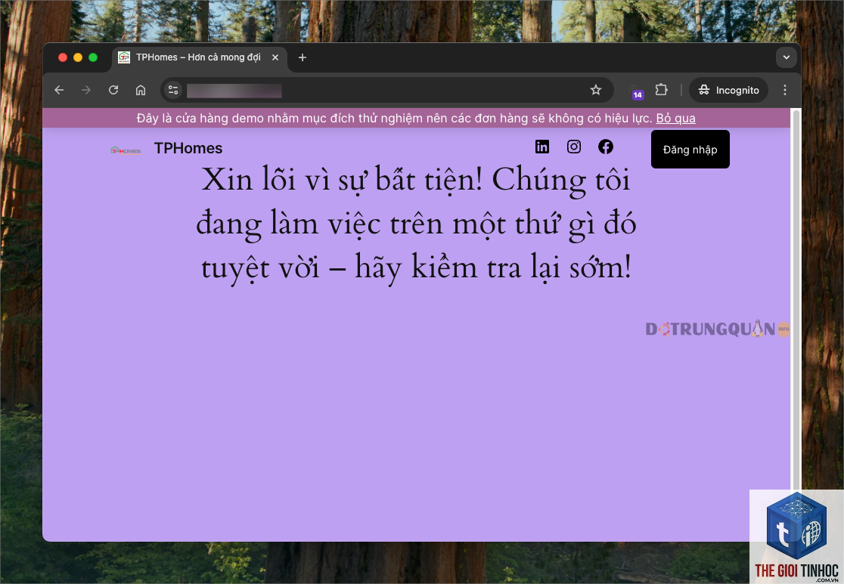Viewport: 844px width, 584px height.
Task: Open the Extensions puzzle menu
Action: (x=661, y=90)
